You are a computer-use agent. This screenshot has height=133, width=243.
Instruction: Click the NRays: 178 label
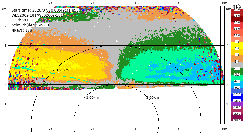(22, 30)
